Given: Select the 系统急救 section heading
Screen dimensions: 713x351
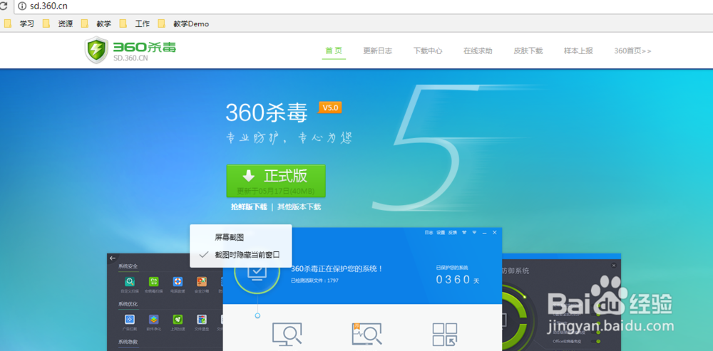Looking at the screenshot, I should [128, 342].
